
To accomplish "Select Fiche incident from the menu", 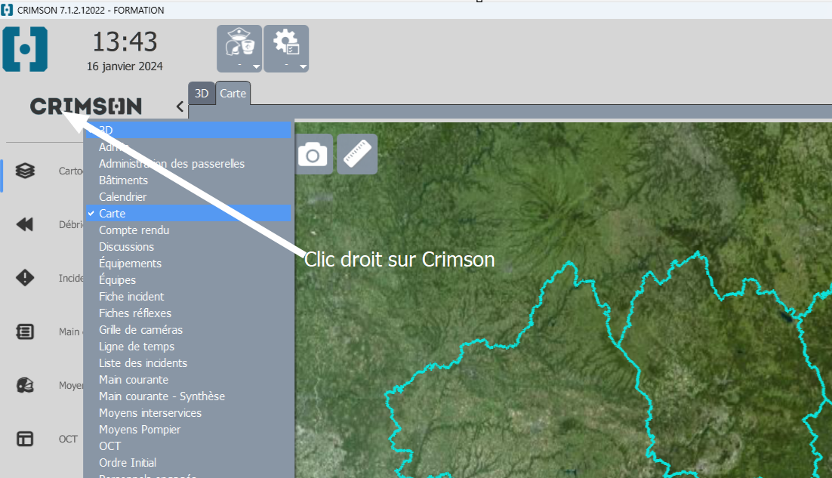I will point(131,297).
